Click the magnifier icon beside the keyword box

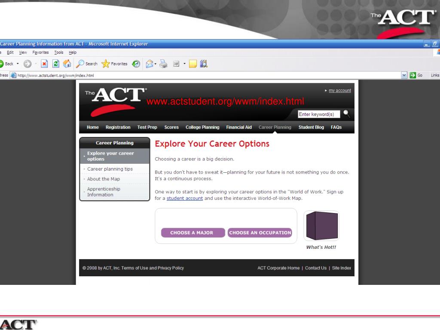point(347,113)
